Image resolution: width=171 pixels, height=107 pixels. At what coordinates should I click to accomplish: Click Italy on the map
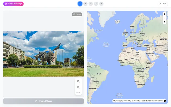[x=134, y=43]
